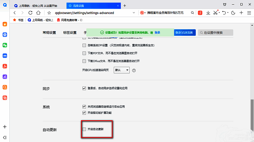Click the QQ Browser logo icon
Screen dimensions: 254x142
5,5
